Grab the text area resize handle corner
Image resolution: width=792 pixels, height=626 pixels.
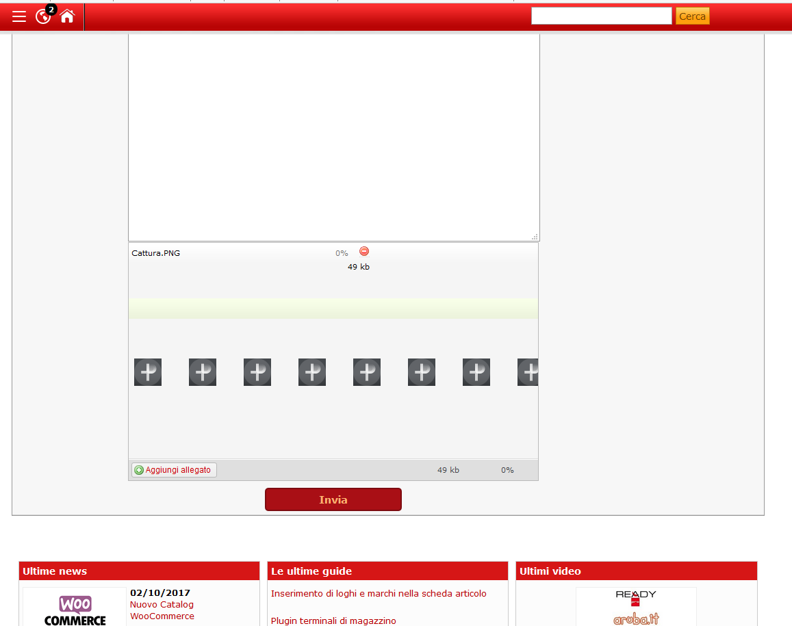(535, 237)
